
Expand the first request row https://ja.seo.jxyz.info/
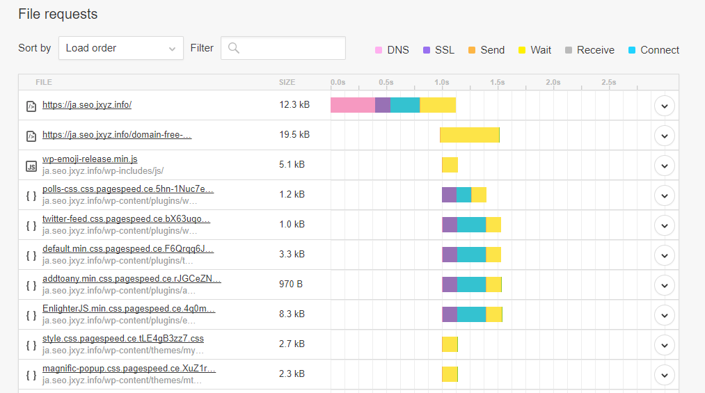tap(665, 106)
